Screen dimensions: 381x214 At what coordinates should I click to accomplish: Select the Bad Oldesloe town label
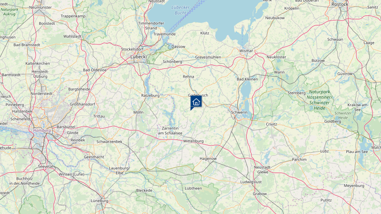coord(95,70)
